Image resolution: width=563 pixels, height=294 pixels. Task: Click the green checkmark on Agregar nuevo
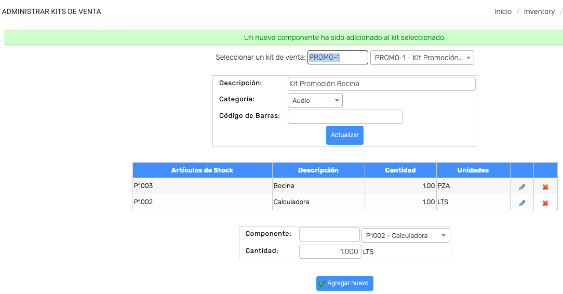(321, 283)
